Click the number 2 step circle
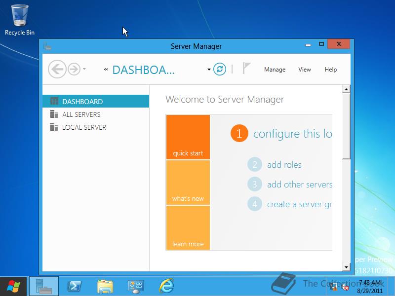 (255, 165)
